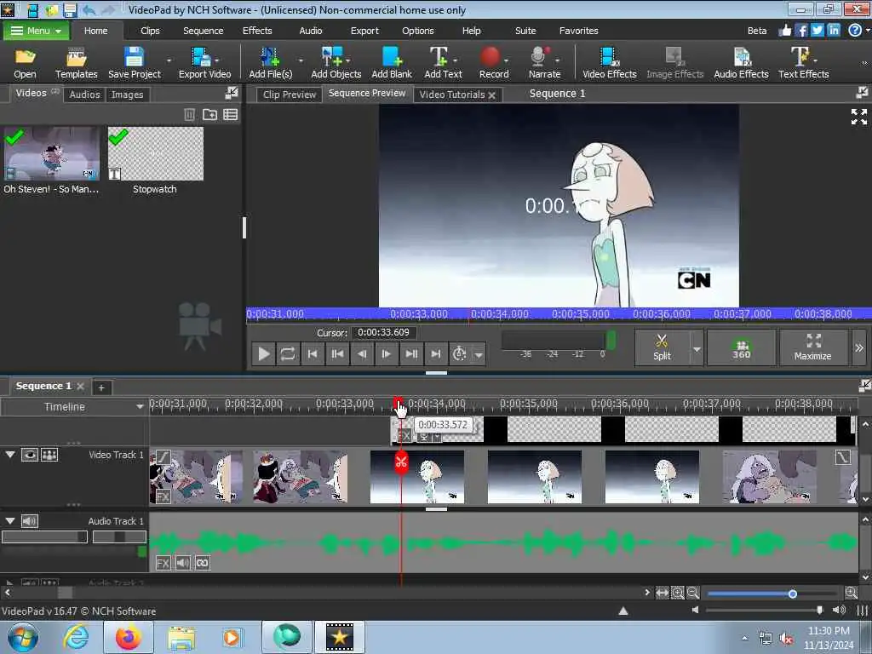Adjust the master volume slider
Image resolution: width=872 pixels, height=654 pixels.
pyautogui.click(x=819, y=610)
